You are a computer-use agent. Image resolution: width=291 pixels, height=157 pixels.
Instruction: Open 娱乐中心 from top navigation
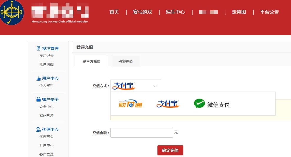point(175,12)
